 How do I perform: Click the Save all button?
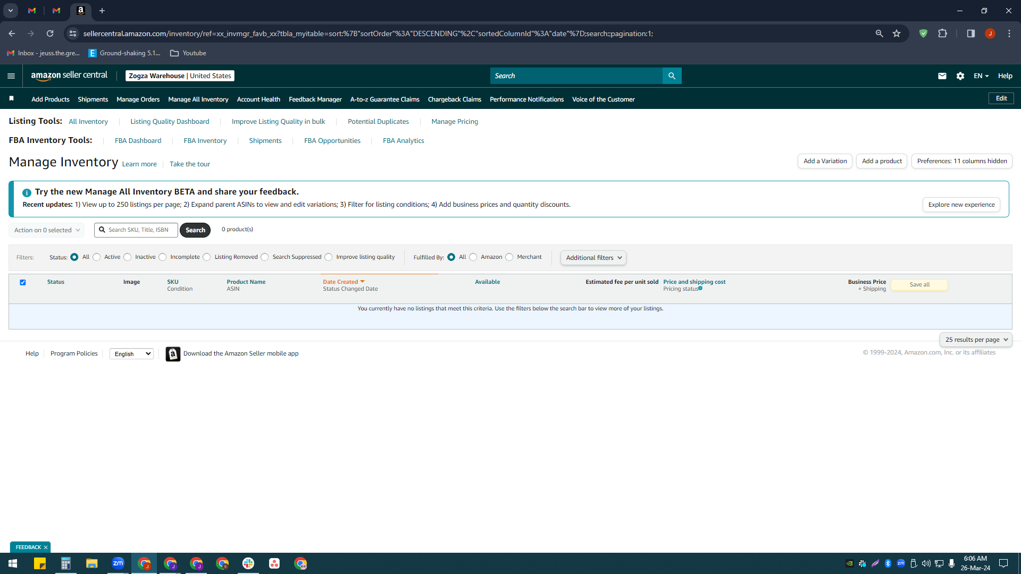pyautogui.click(x=919, y=285)
